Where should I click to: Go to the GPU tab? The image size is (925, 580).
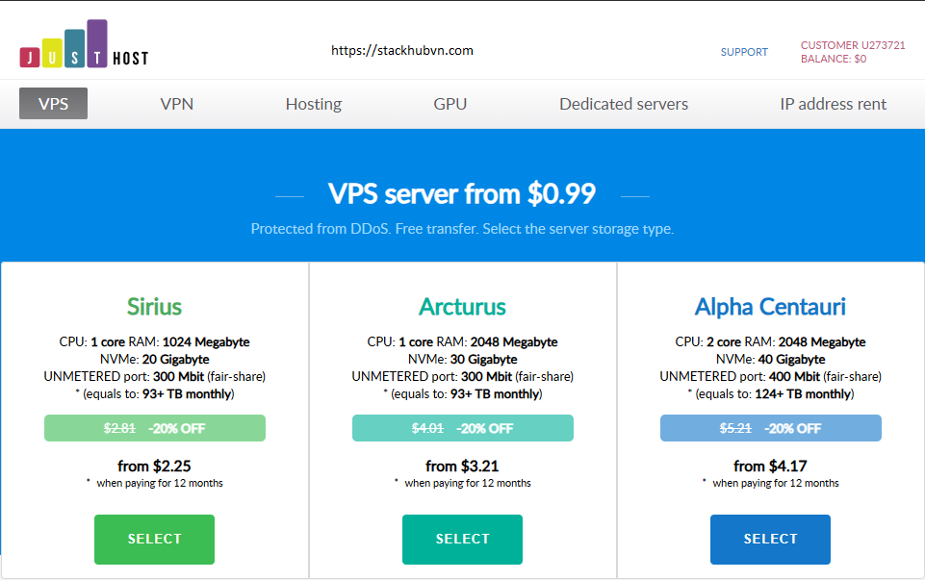click(x=450, y=104)
